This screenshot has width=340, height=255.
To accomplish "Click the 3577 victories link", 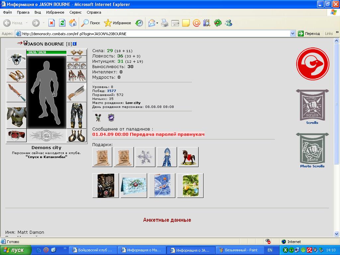I will click(112, 91).
